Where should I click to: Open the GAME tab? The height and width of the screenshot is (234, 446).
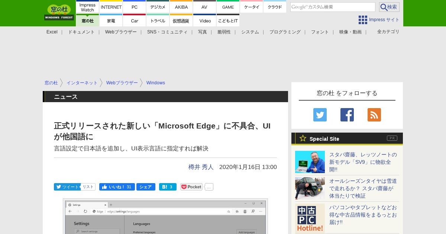coord(228,7)
